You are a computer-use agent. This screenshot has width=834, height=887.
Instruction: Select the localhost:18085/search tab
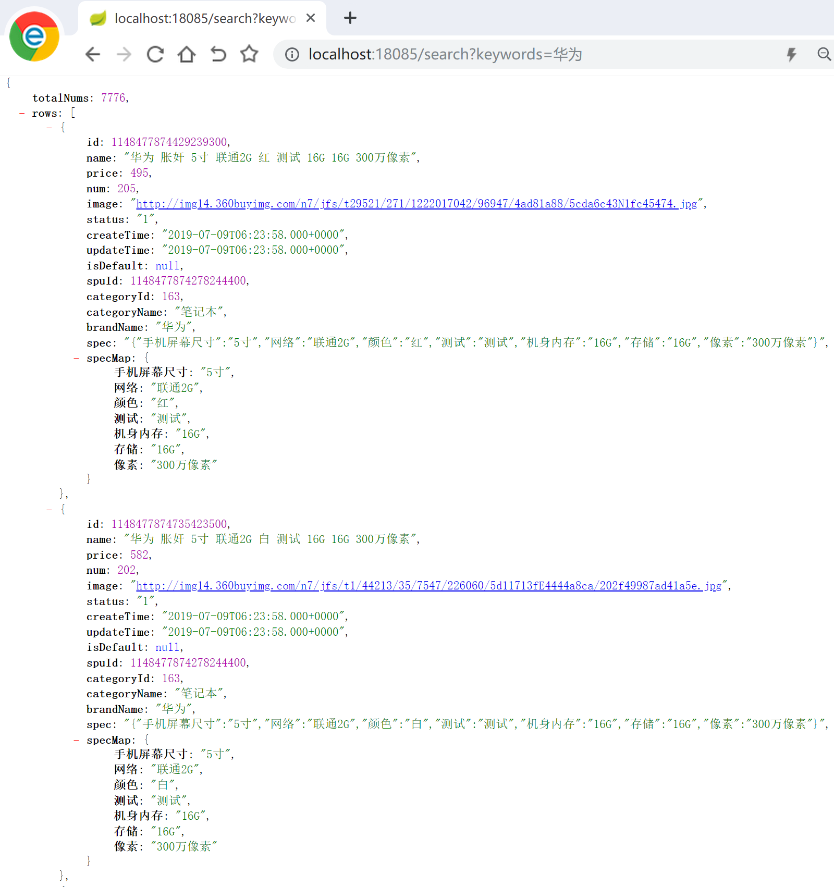pos(202,19)
